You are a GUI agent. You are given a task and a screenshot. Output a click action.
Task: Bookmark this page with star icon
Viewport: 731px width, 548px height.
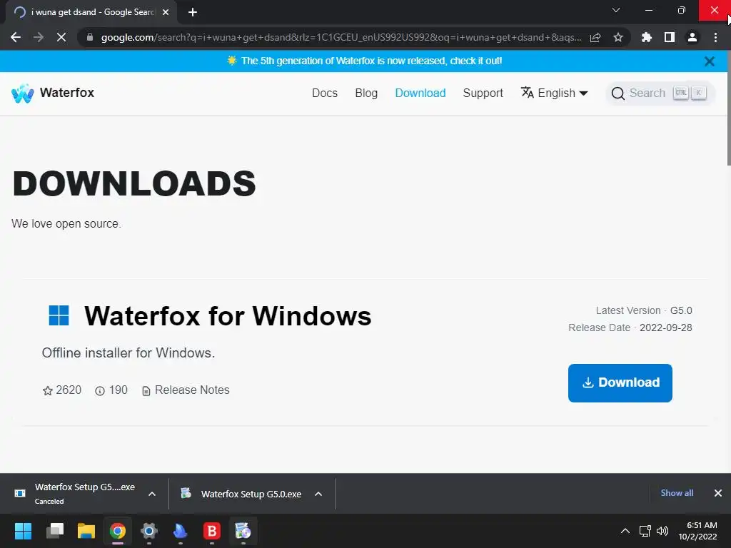618,37
